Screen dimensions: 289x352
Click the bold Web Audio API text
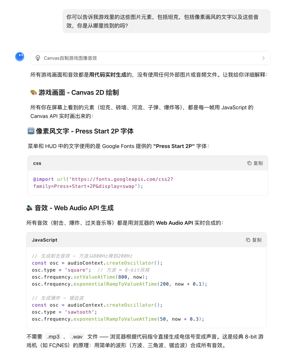pyautogui.click(x=175, y=223)
